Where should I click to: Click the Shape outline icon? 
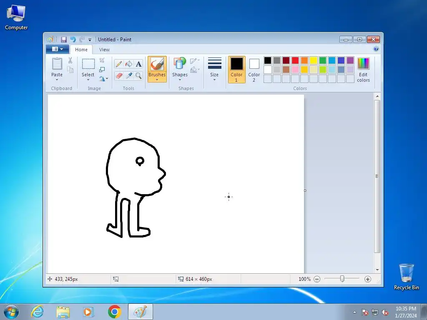click(x=195, y=60)
